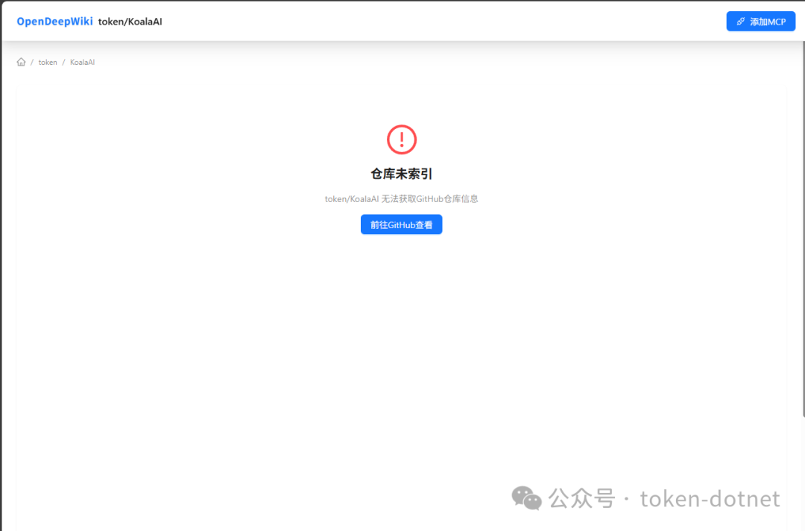The width and height of the screenshot is (805, 531).
Task: Click the red exclamation warning icon
Action: point(402,139)
